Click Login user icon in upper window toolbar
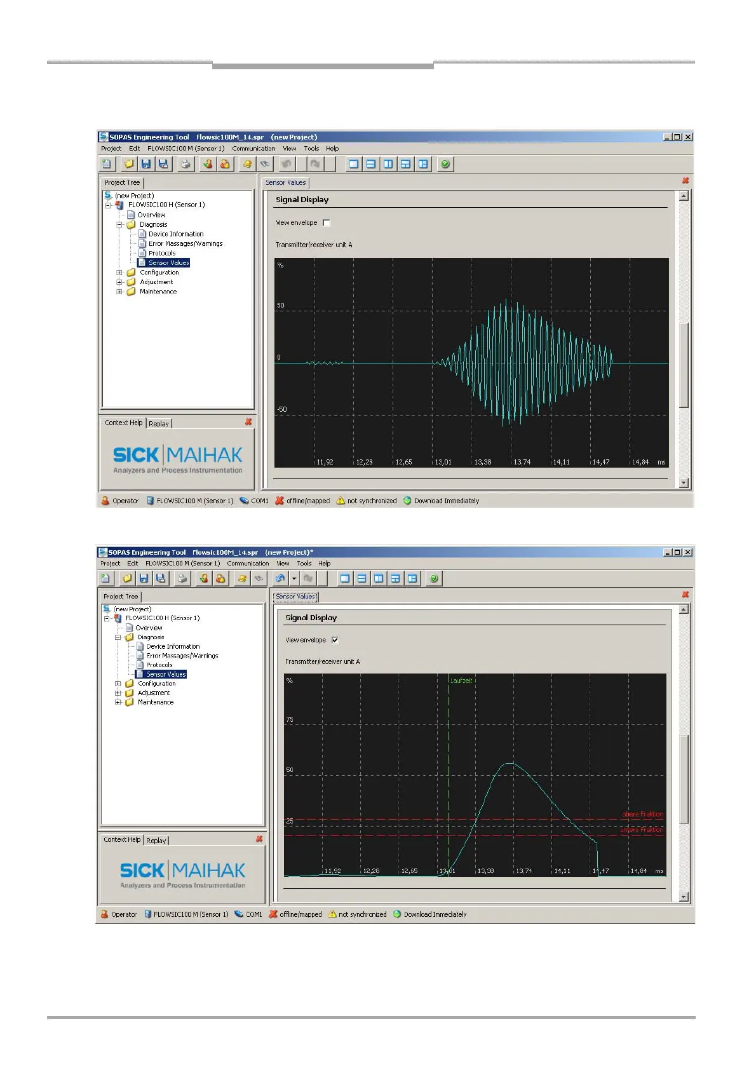The height and width of the screenshot is (1070, 756). [x=208, y=164]
